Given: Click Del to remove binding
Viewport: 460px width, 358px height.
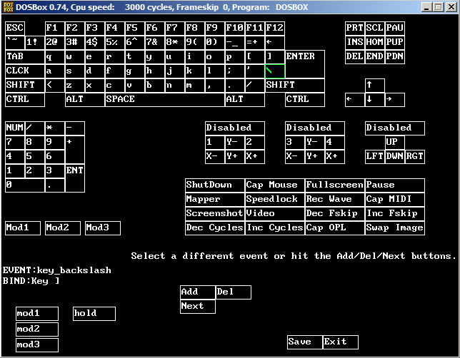Looking at the screenshot, I should tap(234, 292).
